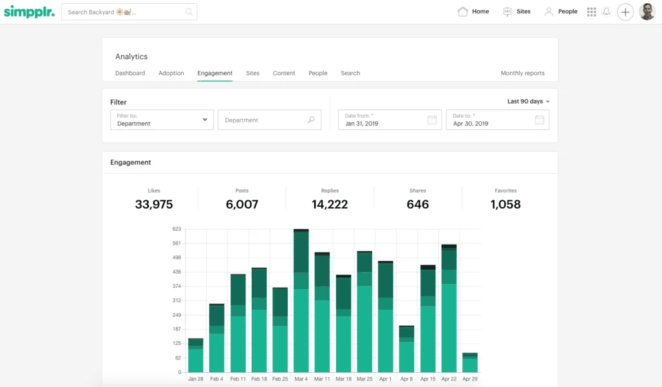
Task: Click the Simpplr logo
Action: click(x=29, y=12)
